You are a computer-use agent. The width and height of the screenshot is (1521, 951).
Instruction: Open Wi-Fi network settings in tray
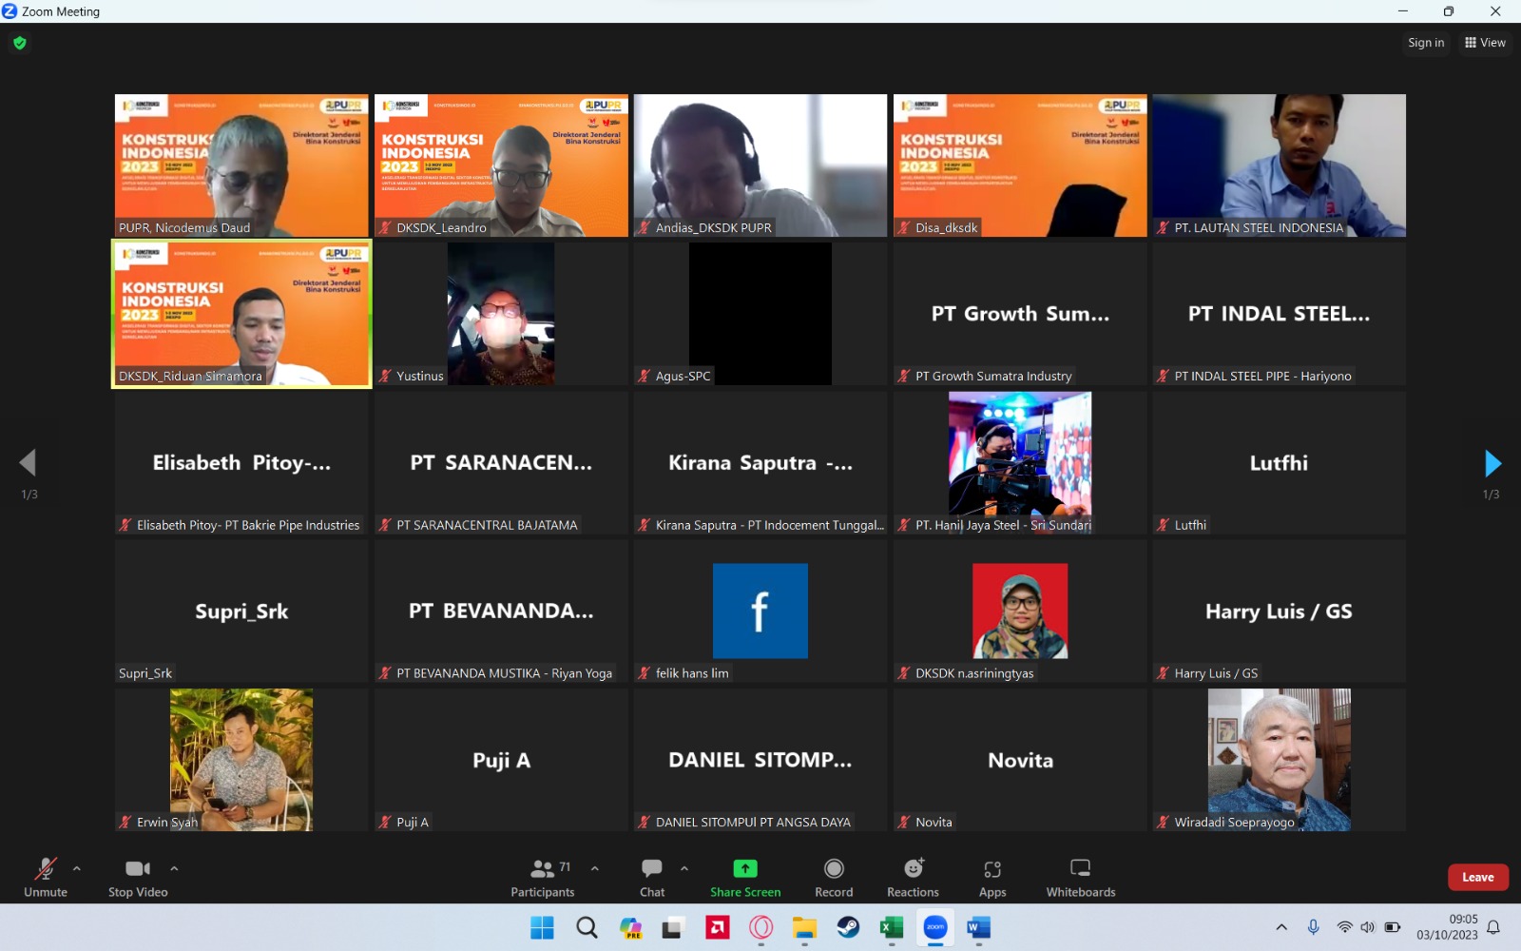[1344, 927]
